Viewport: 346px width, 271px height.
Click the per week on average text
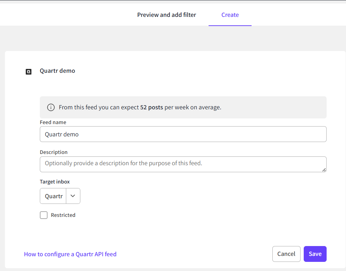193,107
